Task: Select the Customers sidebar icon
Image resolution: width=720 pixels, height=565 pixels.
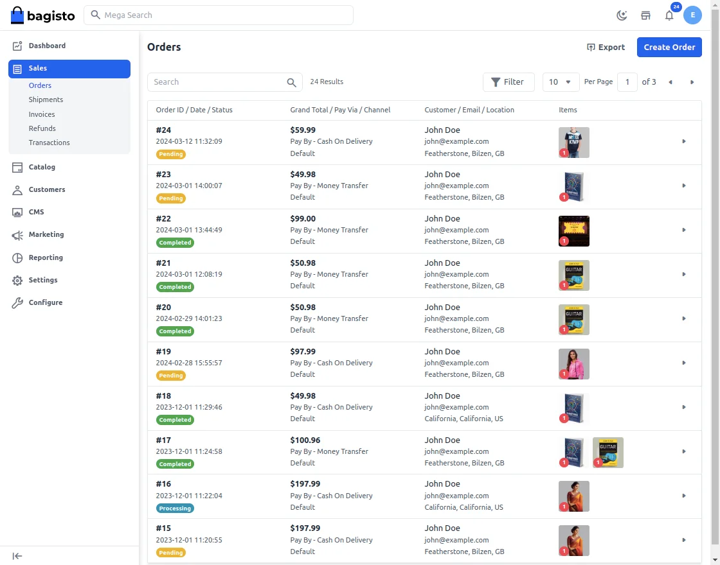Action: 19,189
